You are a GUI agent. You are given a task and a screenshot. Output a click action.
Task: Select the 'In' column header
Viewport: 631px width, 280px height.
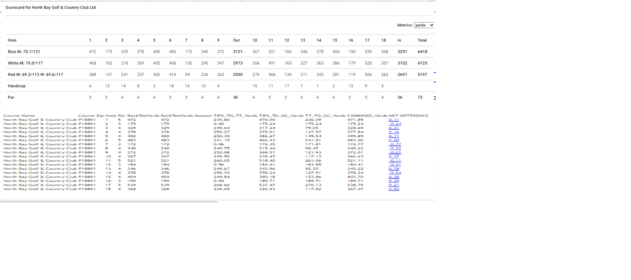pos(399,40)
